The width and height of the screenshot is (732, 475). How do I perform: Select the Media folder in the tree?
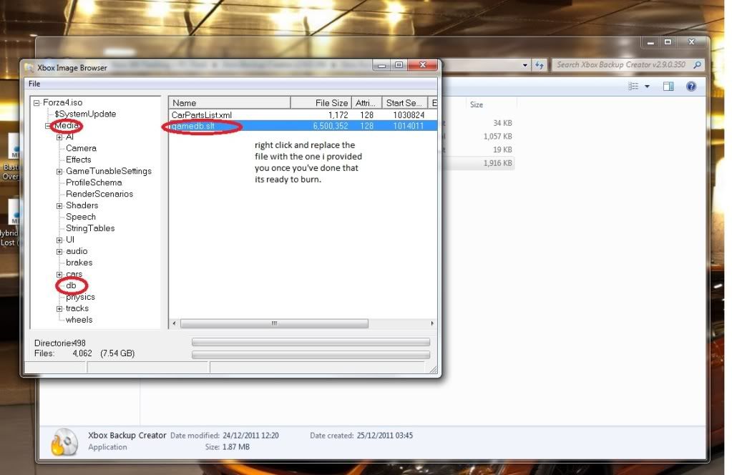67,125
